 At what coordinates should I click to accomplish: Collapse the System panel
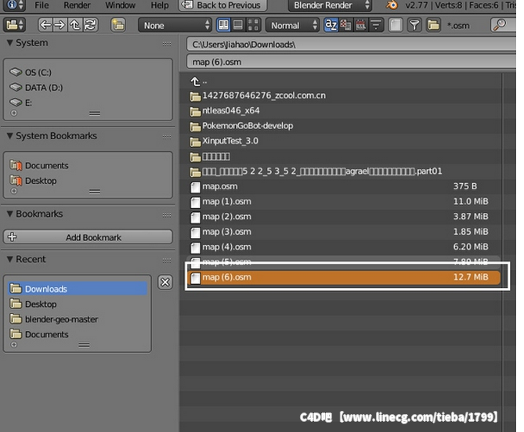click(10, 43)
